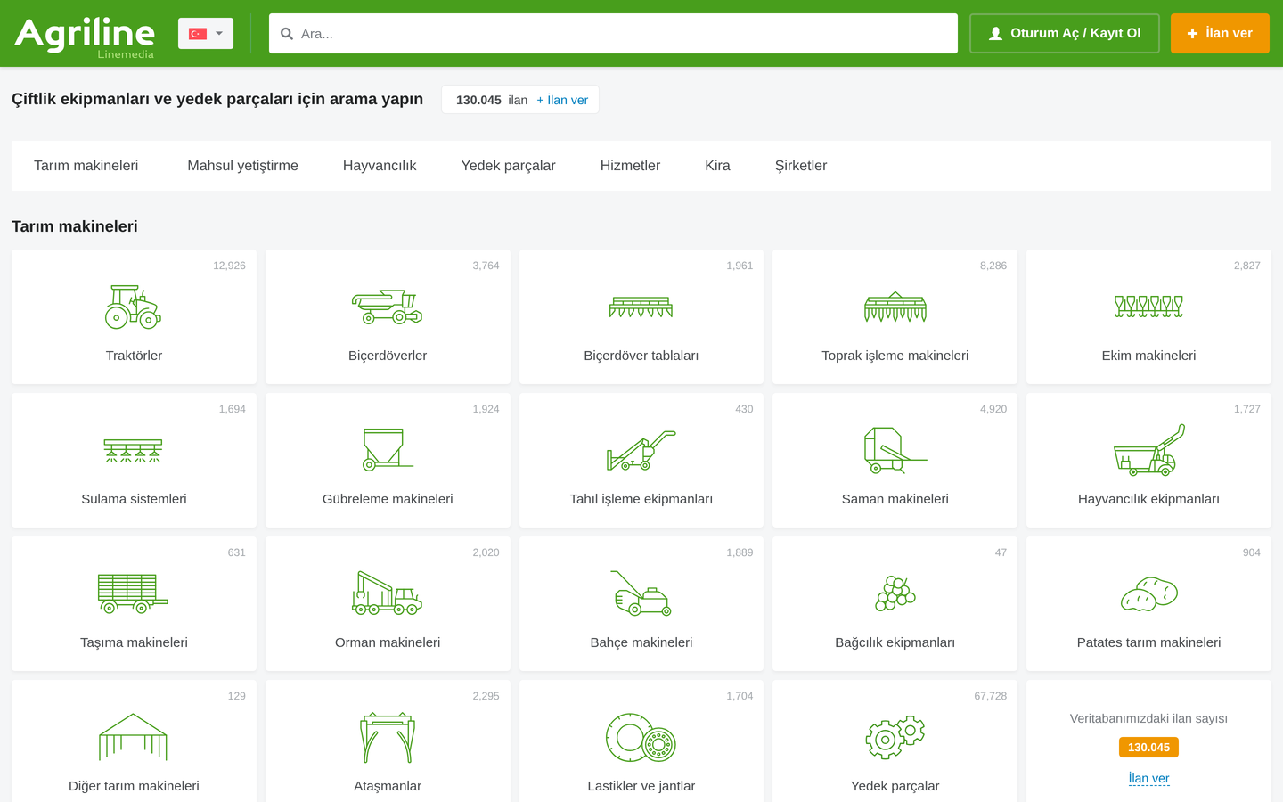The image size is (1283, 802).
Task: Click the Sulama sistemleri label
Action: click(x=134, y=499)
